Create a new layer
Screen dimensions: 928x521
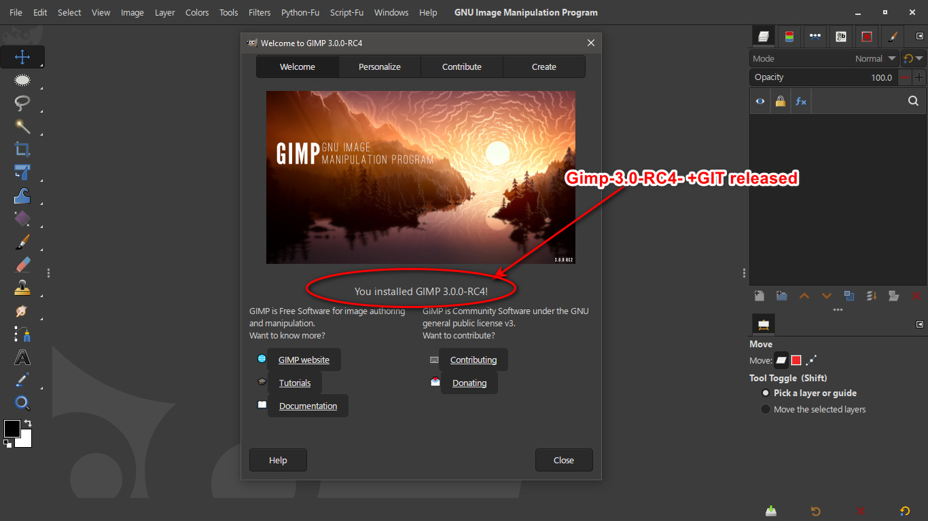760,296
